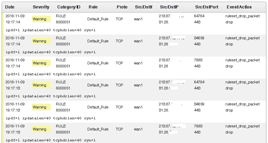This screenshot has height=143, width=268.
Task: Click the Proto column header
Action: [x=122, y=7]
